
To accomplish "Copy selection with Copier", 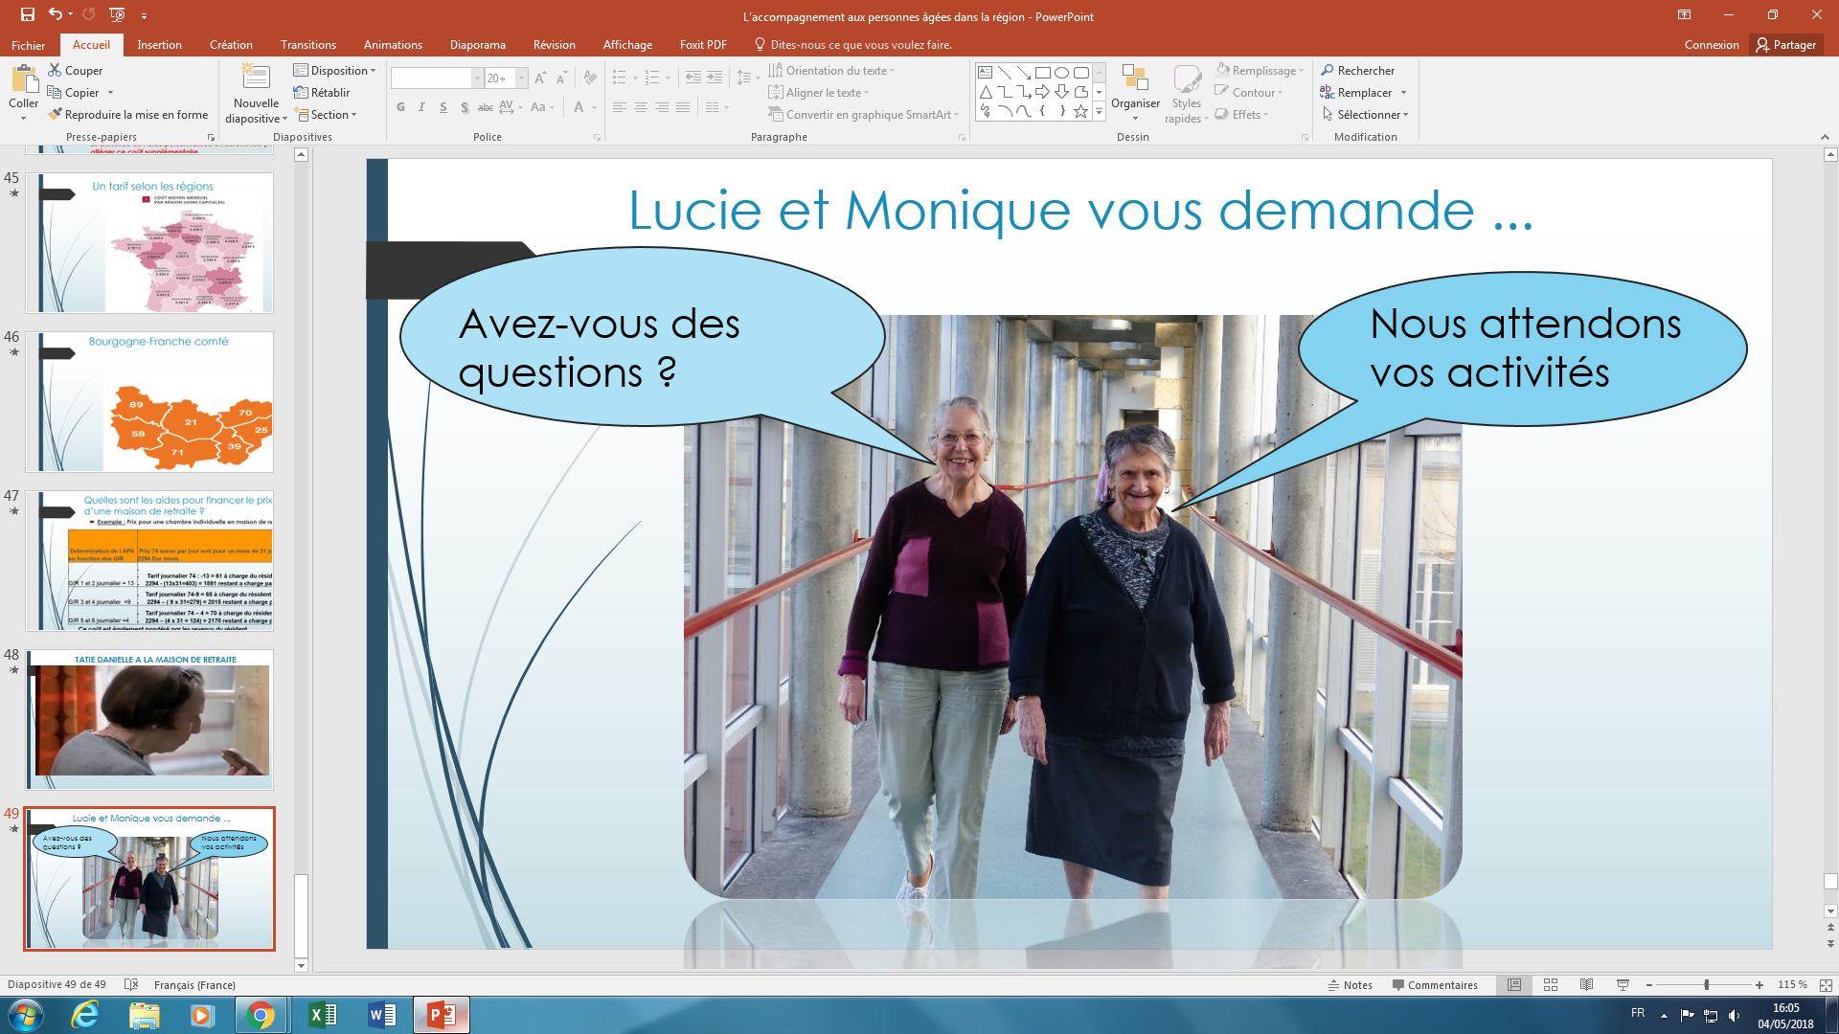I will click(73, 93).
